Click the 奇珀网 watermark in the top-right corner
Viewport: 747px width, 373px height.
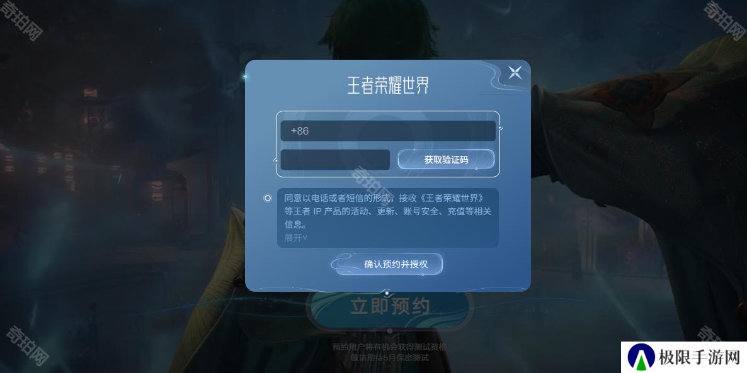click(x=724, y=20)
